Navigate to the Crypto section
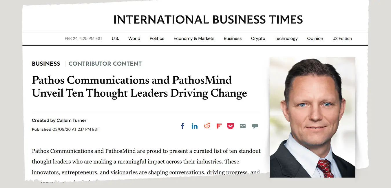This screenshot has width=391, height=188. (x=258, y=38)
